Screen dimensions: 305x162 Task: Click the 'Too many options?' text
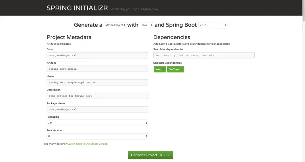(x=55, y=144)
